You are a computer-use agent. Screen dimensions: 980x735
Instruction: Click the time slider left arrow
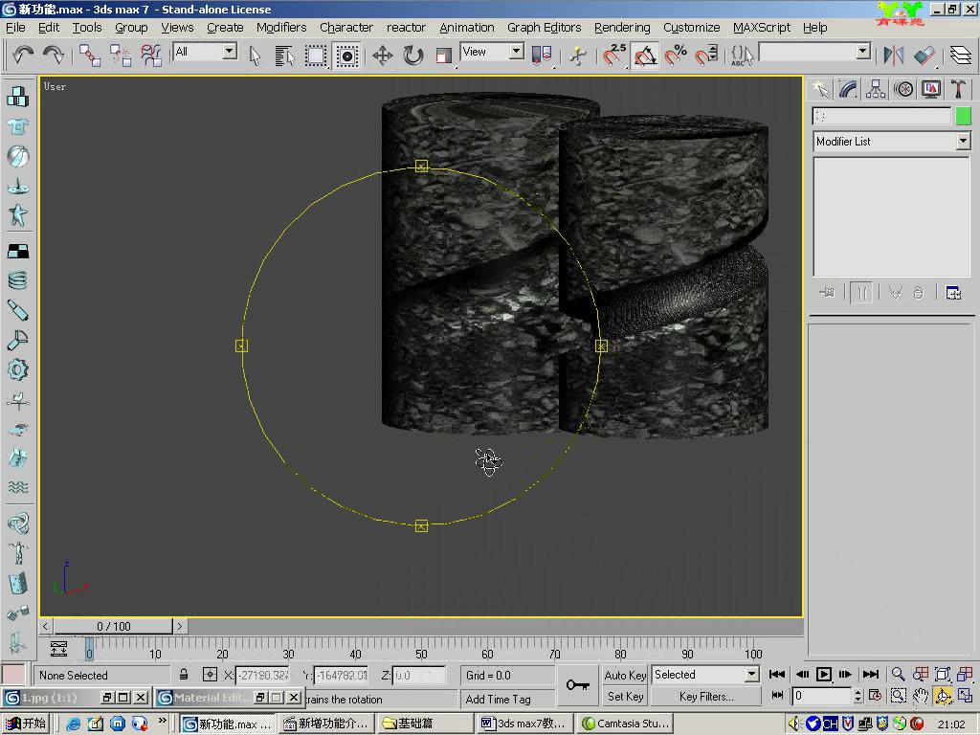(x=45, y=626)
